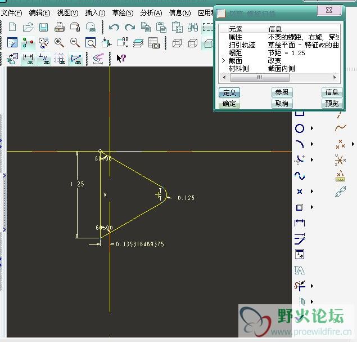The height and width of the screenshot is (342, 357).
Task: Click the 确定 button
Action: pyautogui.click(x=229, y=103)
